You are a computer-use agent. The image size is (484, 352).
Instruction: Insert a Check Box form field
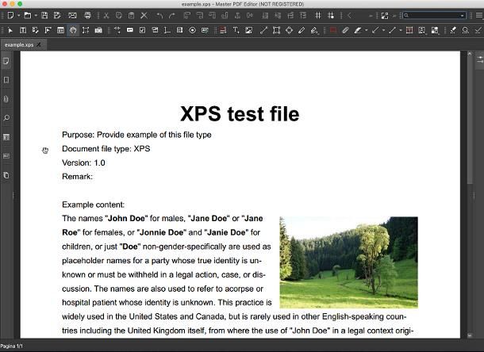142,30
